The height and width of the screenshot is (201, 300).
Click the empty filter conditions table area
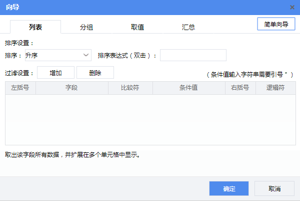[150, 120]
